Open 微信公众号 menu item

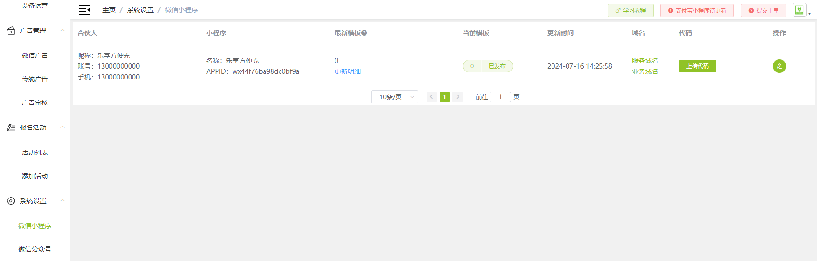pos(35,249)
